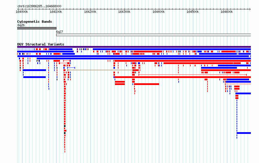
Task: Select the long thin red variant with end caps
Action: click(193, 75)
